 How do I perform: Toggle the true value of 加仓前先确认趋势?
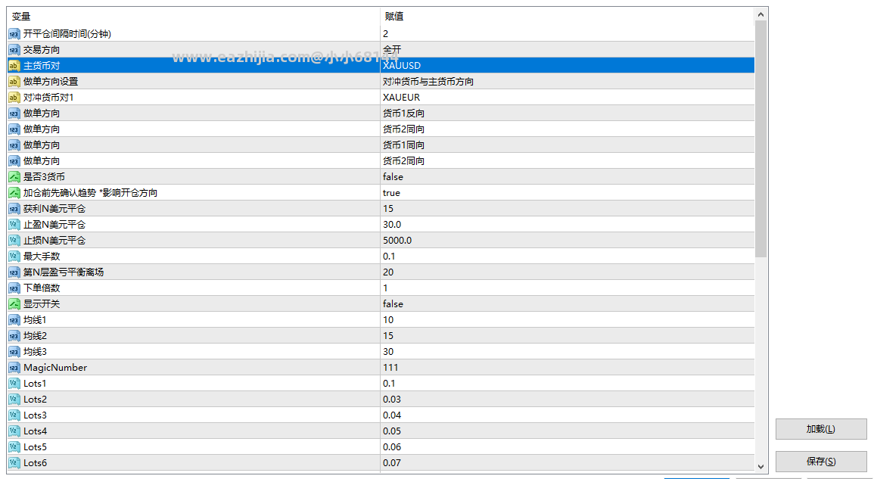pyautogui.click(x=567, y=193)
